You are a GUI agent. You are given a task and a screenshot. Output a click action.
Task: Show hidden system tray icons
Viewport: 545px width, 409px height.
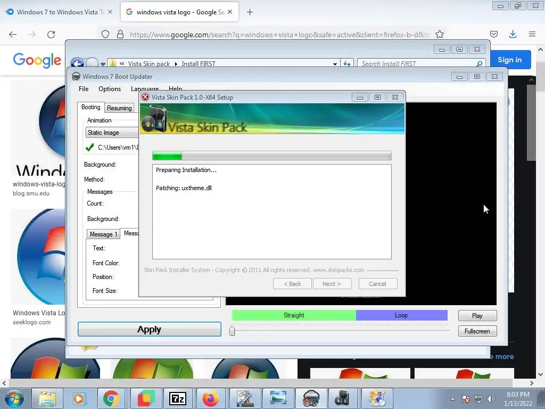[x=452, y=399]
